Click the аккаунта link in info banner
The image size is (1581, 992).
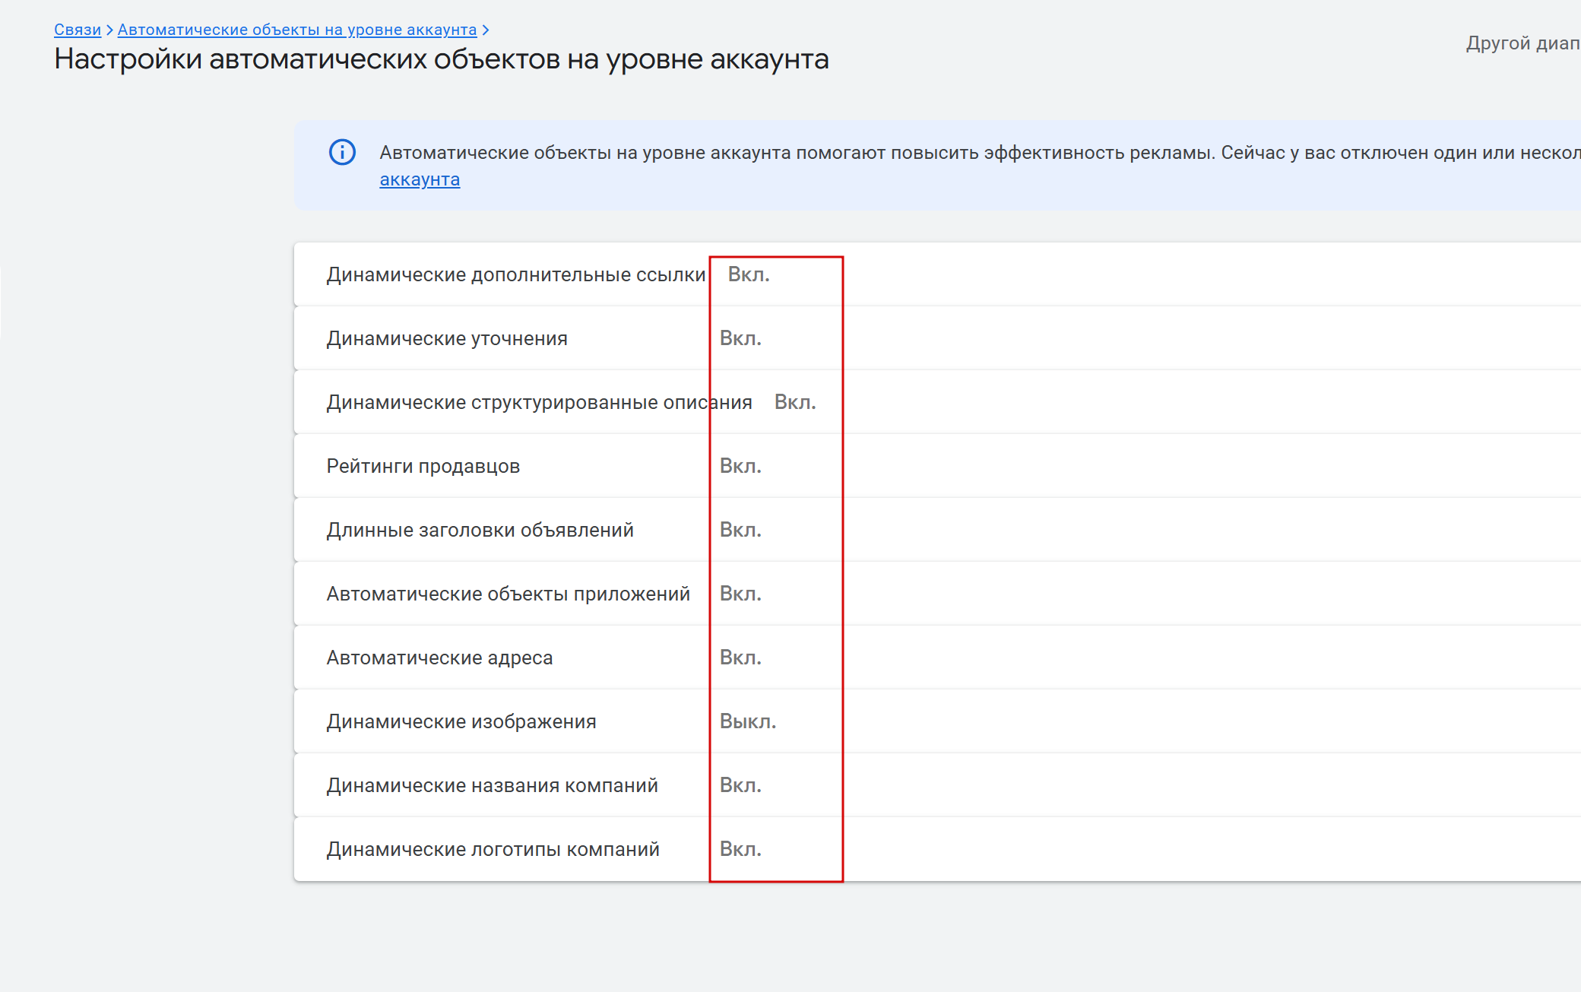tap(420, 179)
